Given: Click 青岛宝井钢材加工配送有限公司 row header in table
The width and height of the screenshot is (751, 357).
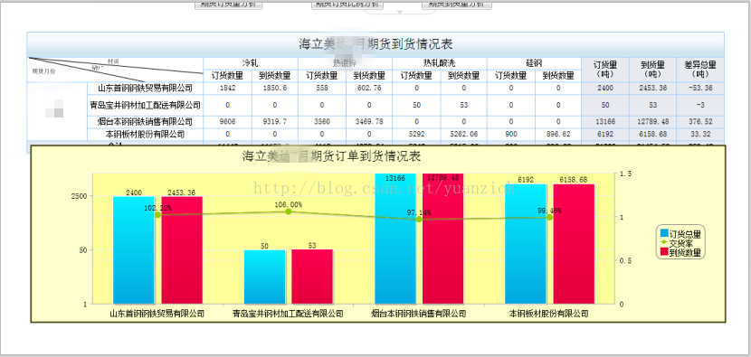Looking at the screenshot, I should pos(145,105).
